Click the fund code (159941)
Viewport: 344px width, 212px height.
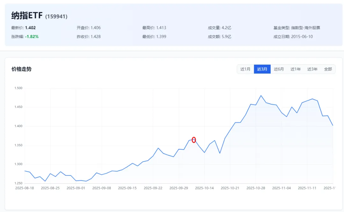coord(56,17)
